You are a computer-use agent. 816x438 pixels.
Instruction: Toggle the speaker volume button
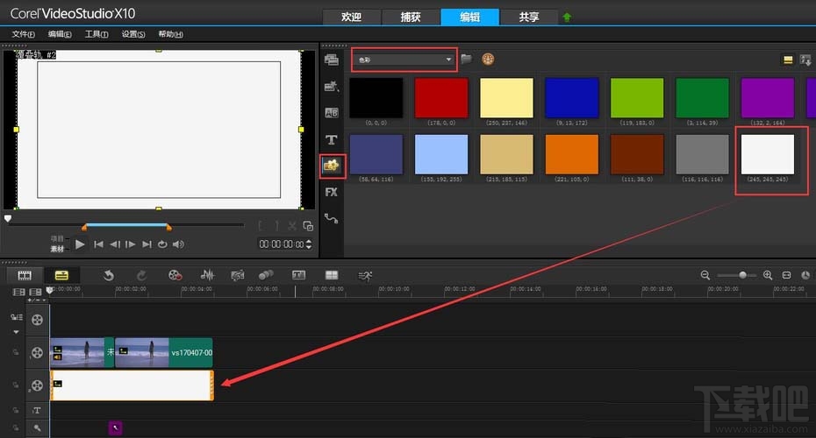(178, 244)
